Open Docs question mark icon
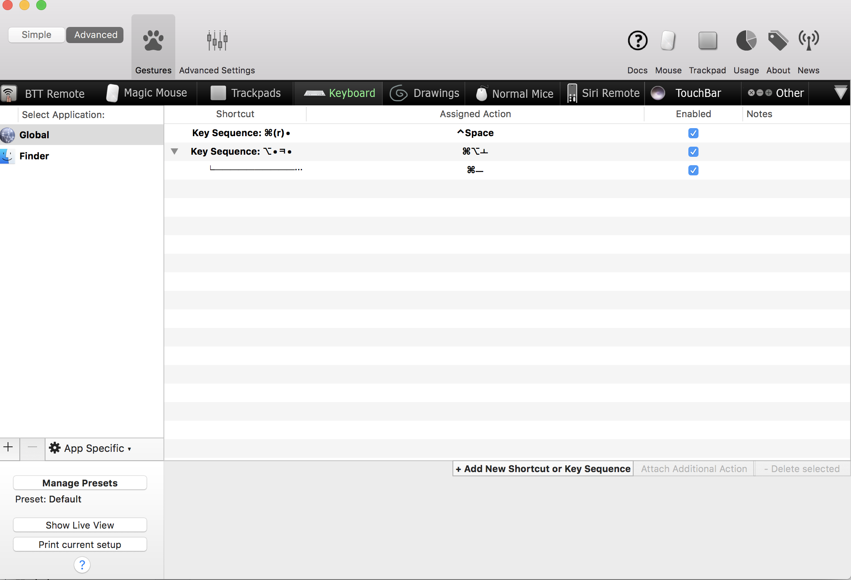The width and height of the screenshot is (851, 580). point(637,41)
